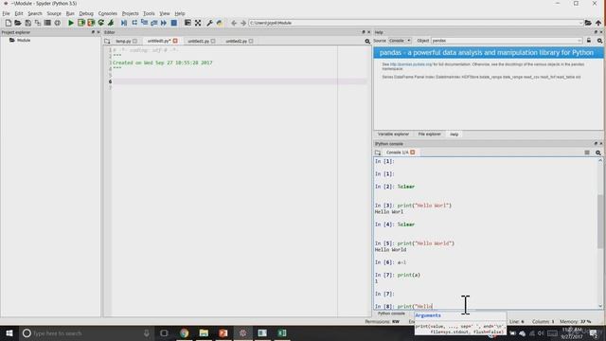This screenshot has width=606, height=341.
Task: Switch to the temp.py editor tab
Action: click(x=123, y=41)
